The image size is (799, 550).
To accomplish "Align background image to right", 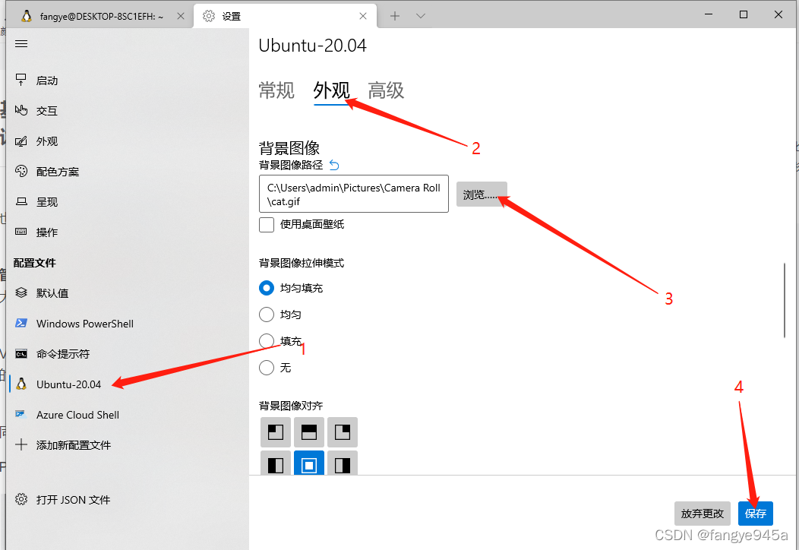I will 343,463.
